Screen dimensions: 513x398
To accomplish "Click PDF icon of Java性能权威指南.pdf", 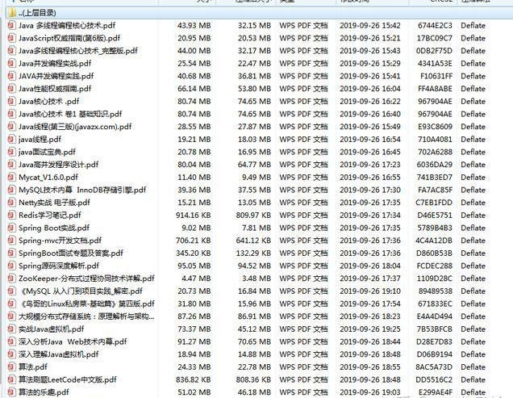I will (11, 89).
